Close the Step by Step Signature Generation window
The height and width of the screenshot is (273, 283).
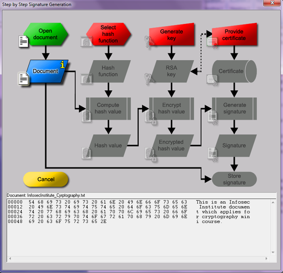point(270,5)
